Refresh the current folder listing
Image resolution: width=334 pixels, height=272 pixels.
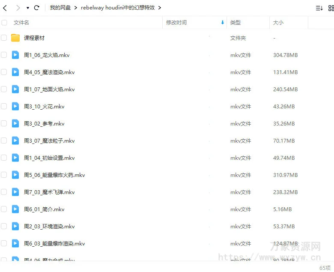pos(37,8)
